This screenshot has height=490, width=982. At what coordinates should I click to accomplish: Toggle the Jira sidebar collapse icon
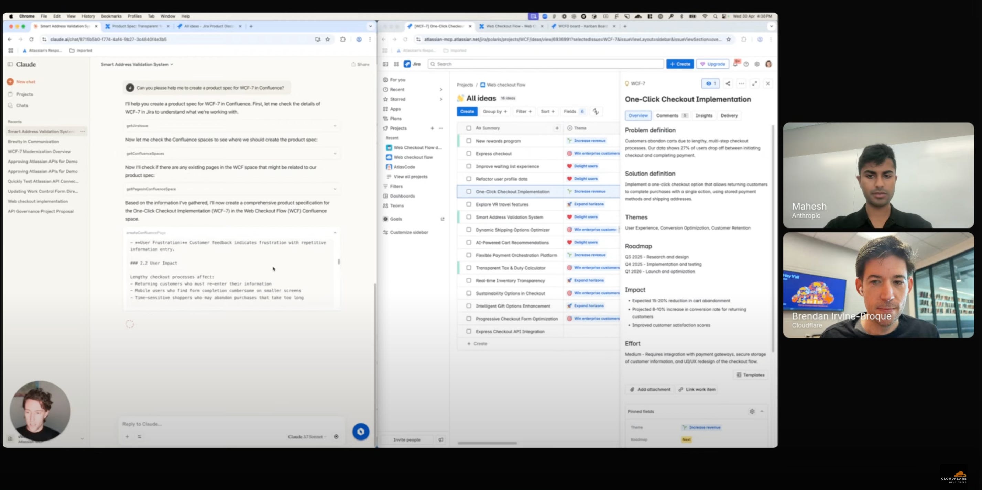pyautogui.click(x=385, y=64)
